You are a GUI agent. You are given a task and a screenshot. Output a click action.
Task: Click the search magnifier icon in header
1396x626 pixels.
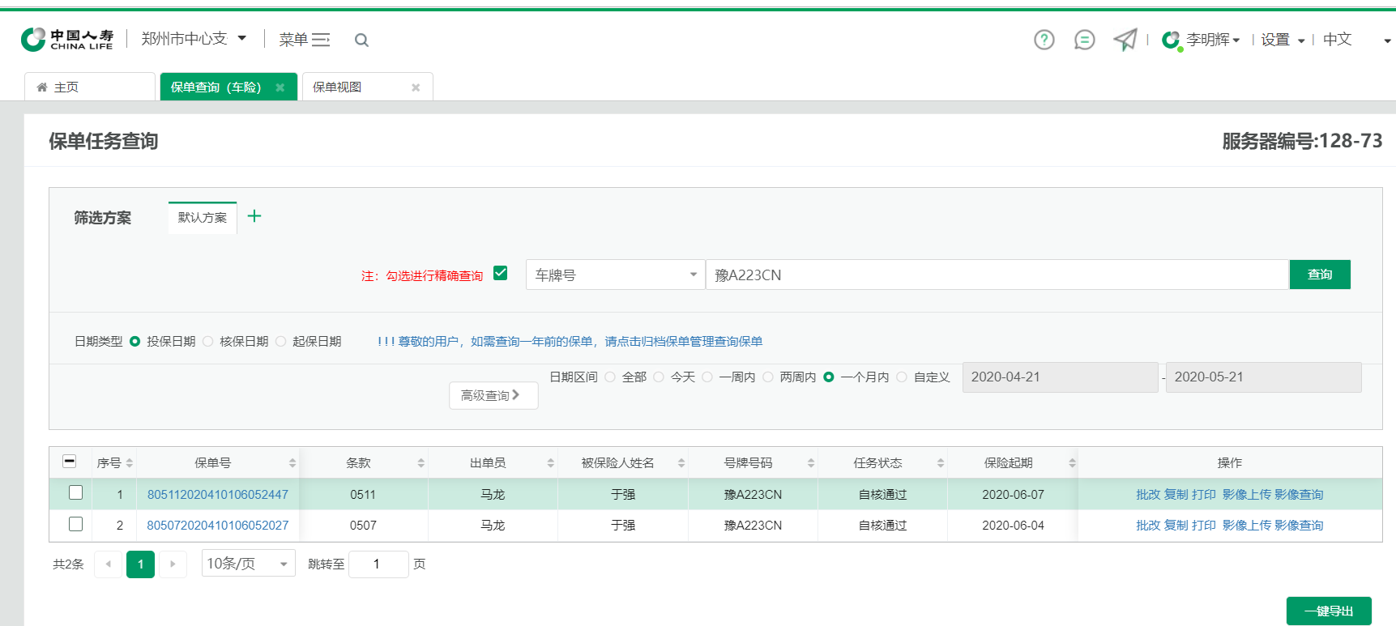click(361, 40)
